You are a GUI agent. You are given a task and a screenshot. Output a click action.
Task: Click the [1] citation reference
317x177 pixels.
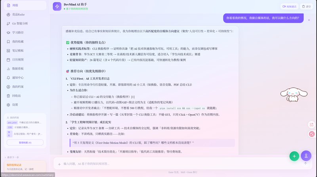133,97
